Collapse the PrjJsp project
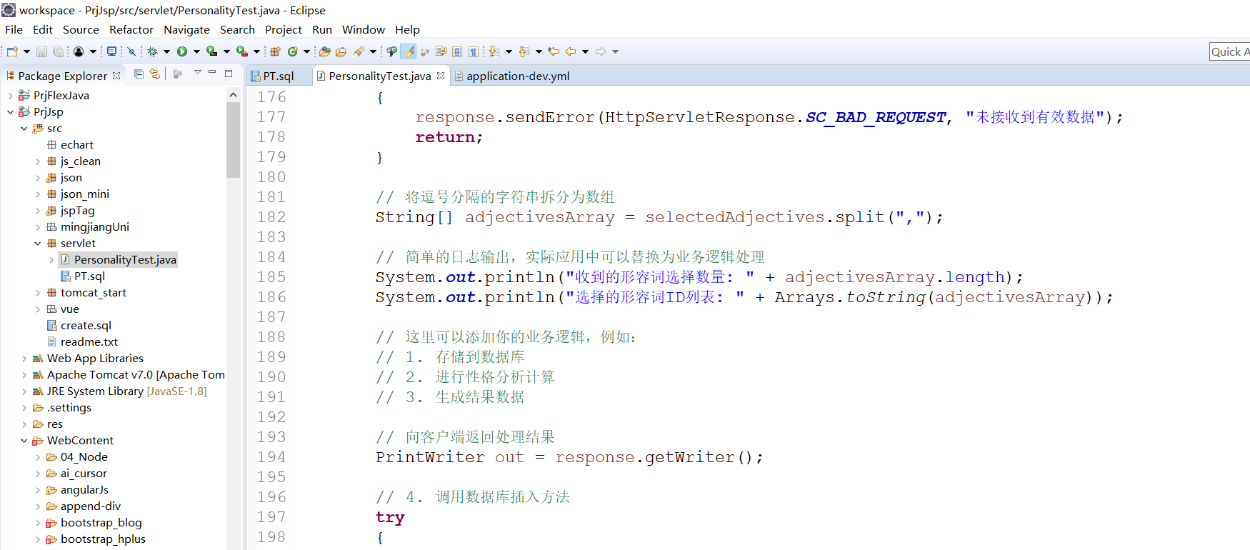1250x550 pixels. tap(10, 112)
